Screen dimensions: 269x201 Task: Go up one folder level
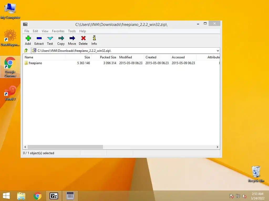tap(26, 51)
